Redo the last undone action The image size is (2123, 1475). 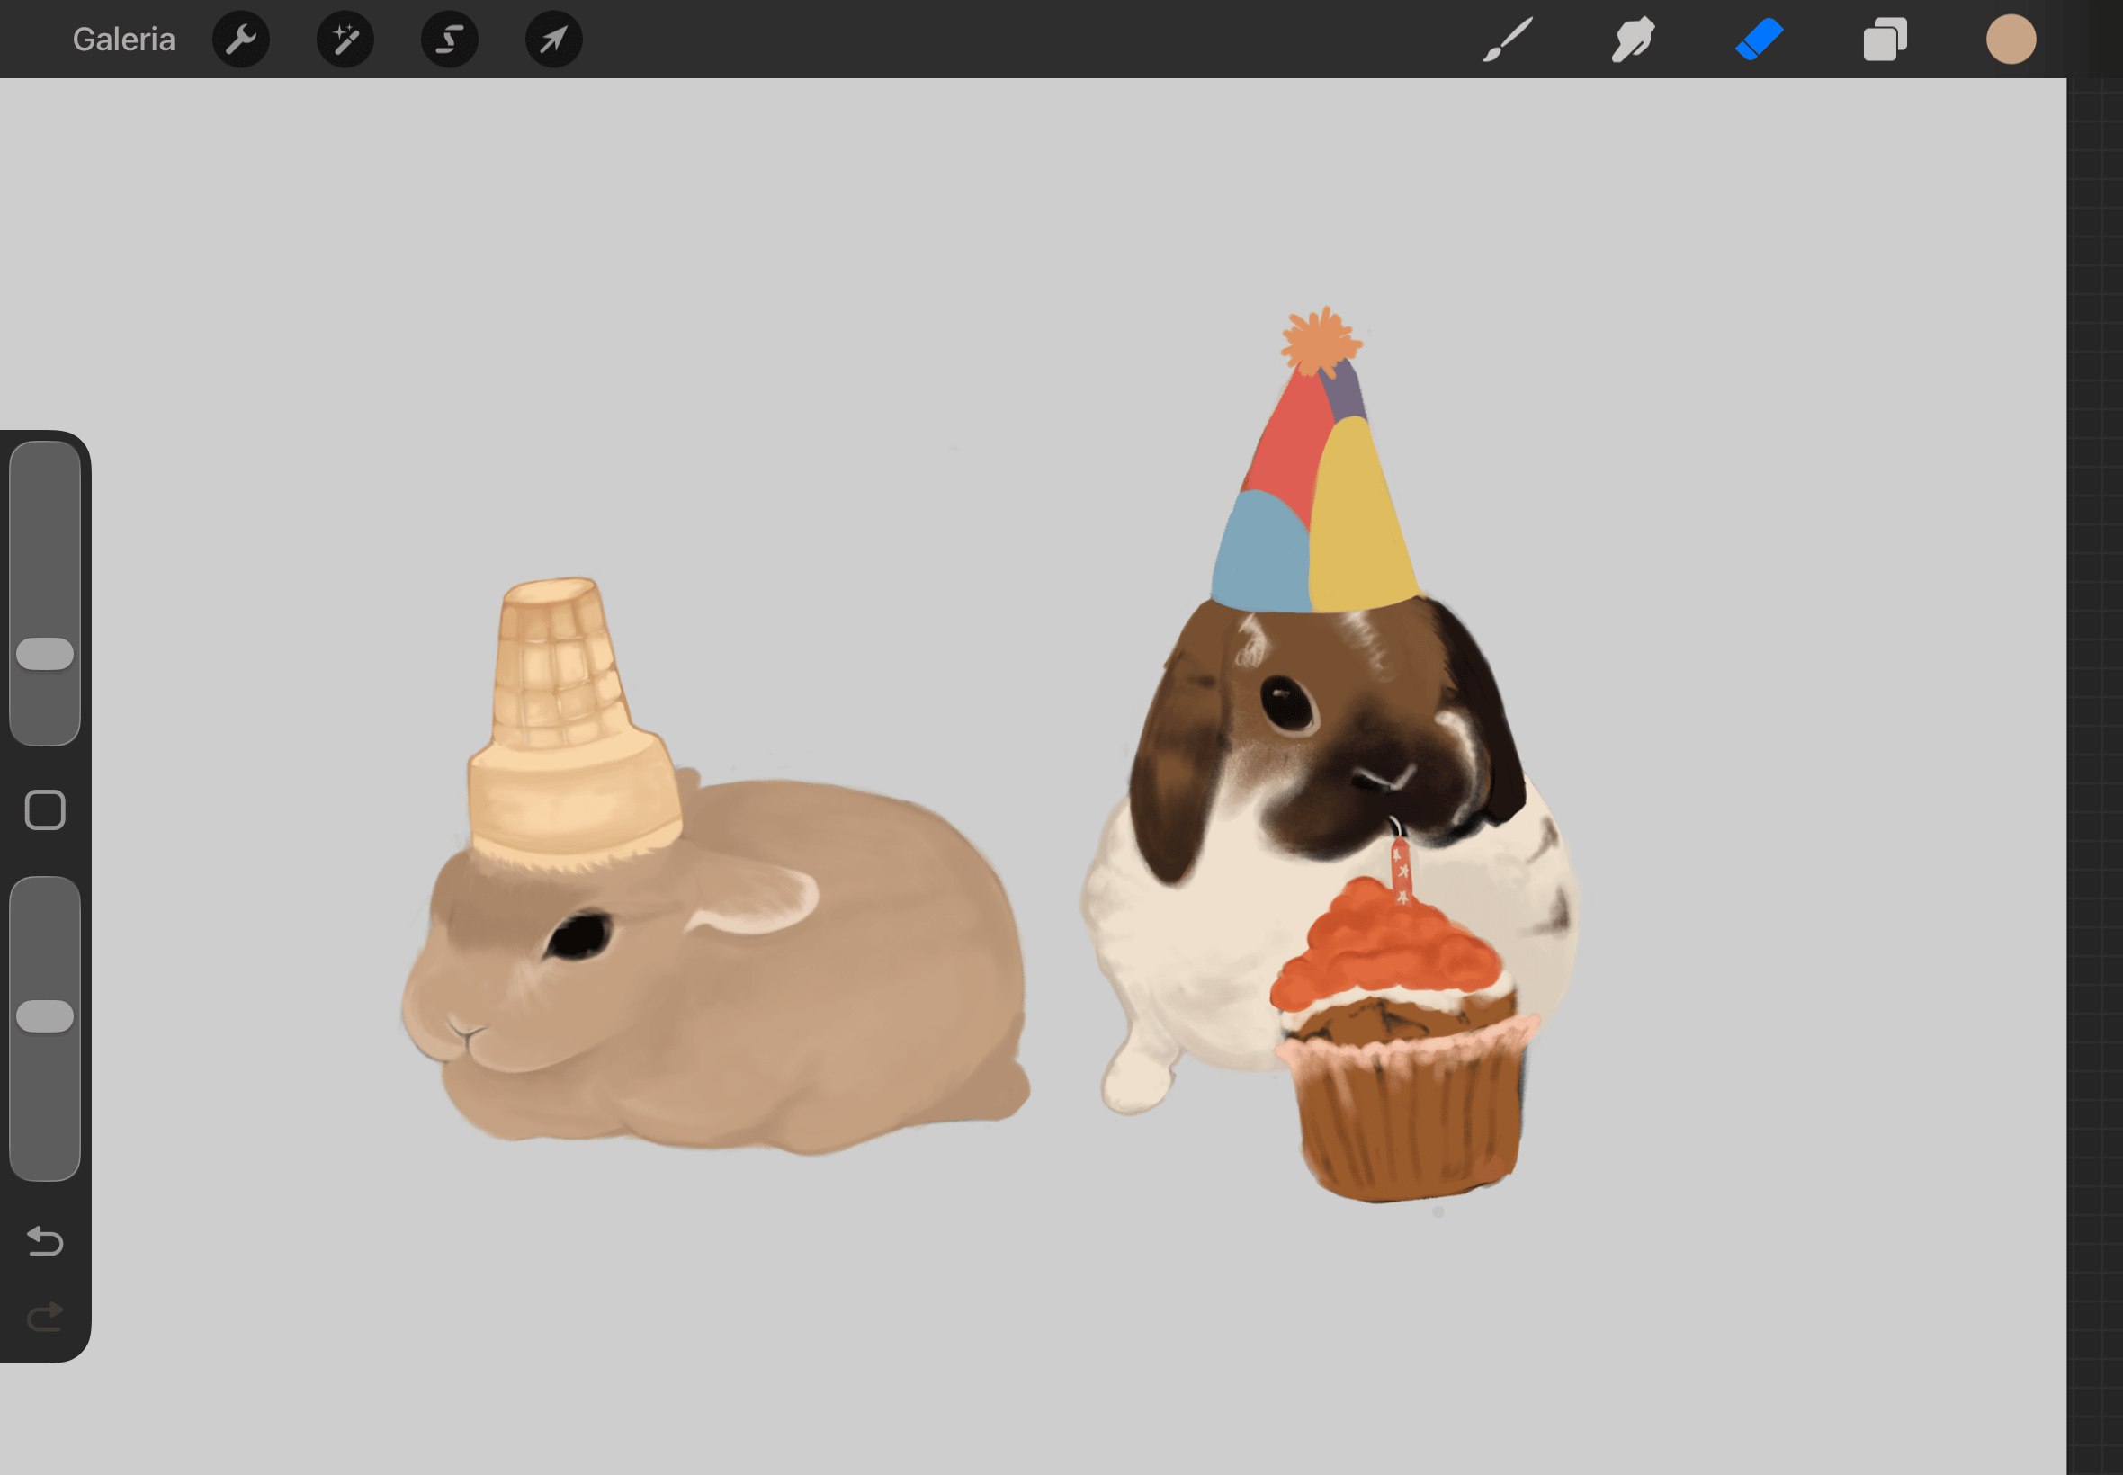45,1316
